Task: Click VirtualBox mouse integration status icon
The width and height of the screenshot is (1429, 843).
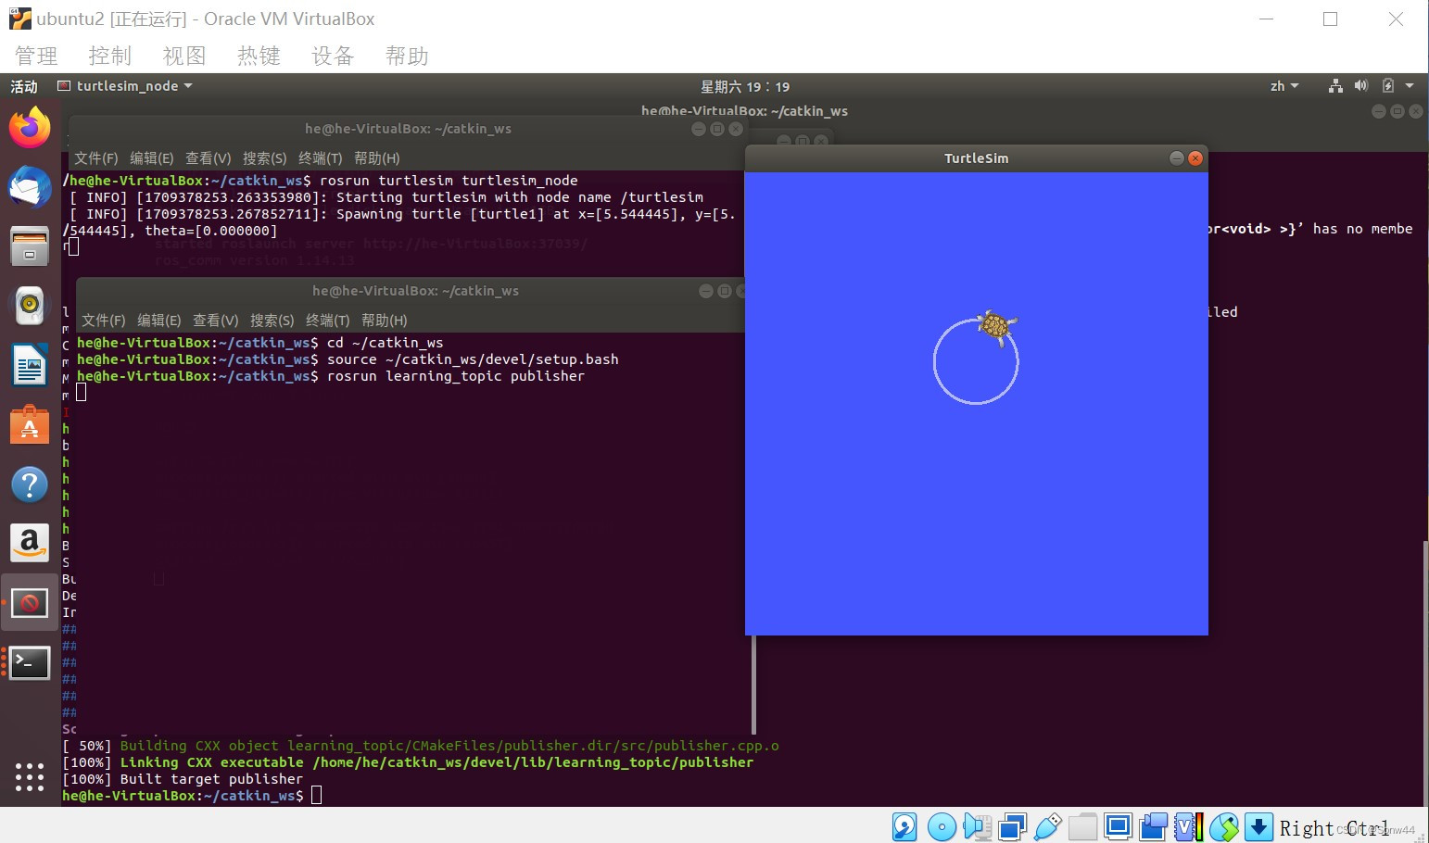Action: click(1223, 826)
